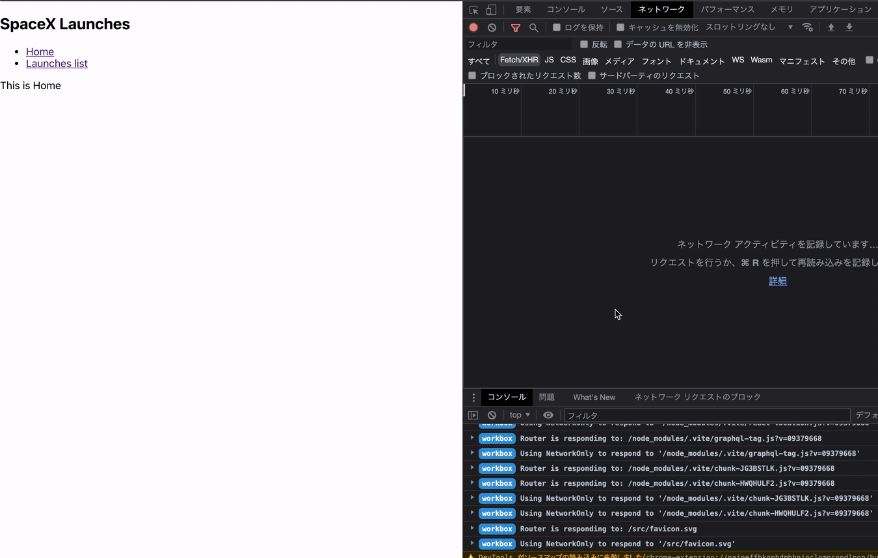Switch to the 要素 tab
878x558 pixels.
pos(523,10)
